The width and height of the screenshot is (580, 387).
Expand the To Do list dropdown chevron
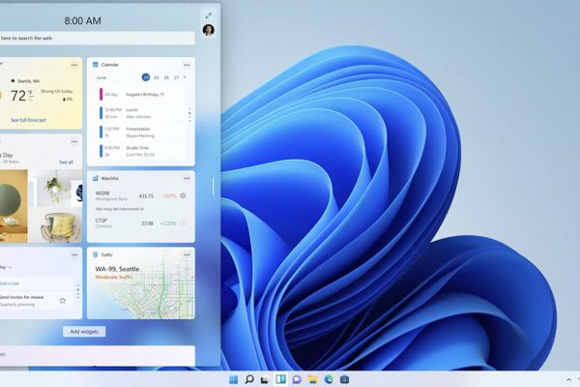(x=10, y=267)
